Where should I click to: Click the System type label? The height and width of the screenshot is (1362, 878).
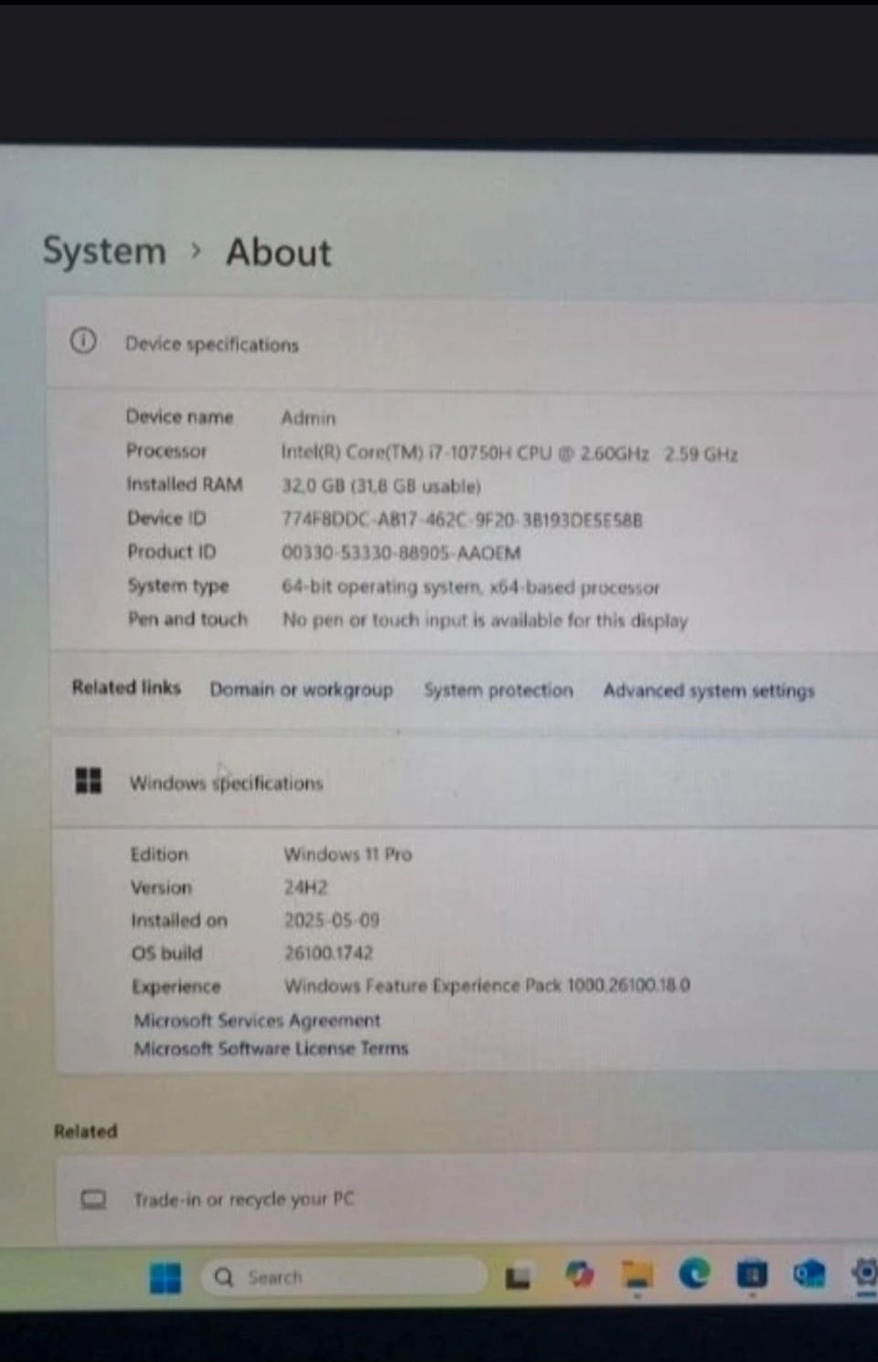click(x=178, y=585)
